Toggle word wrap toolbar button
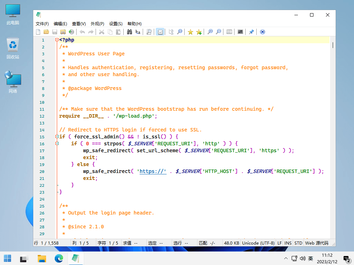354x265 pixels. point(160,32)
